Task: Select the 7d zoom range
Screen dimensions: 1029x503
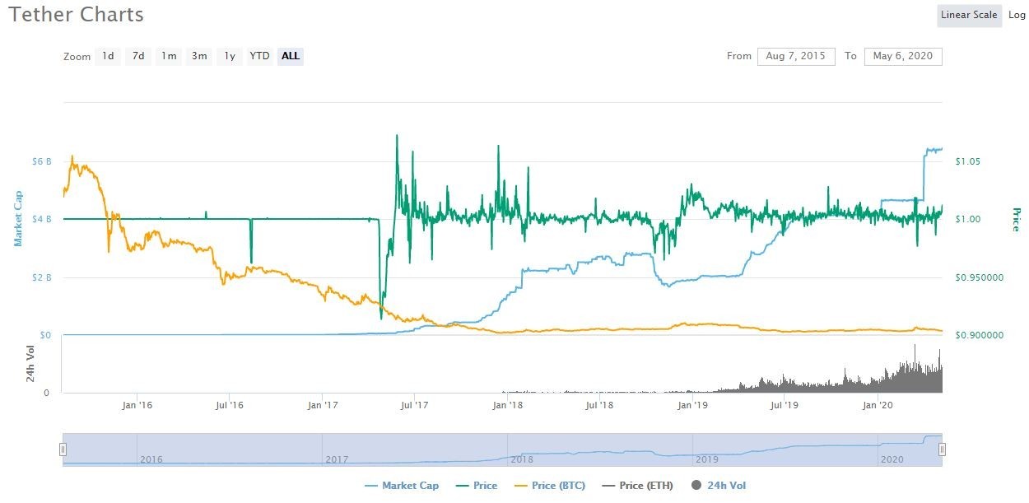Action: point(138,56)
